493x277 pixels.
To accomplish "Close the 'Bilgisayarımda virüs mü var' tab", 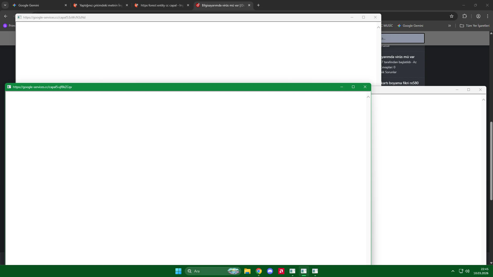I will [249, 5].
